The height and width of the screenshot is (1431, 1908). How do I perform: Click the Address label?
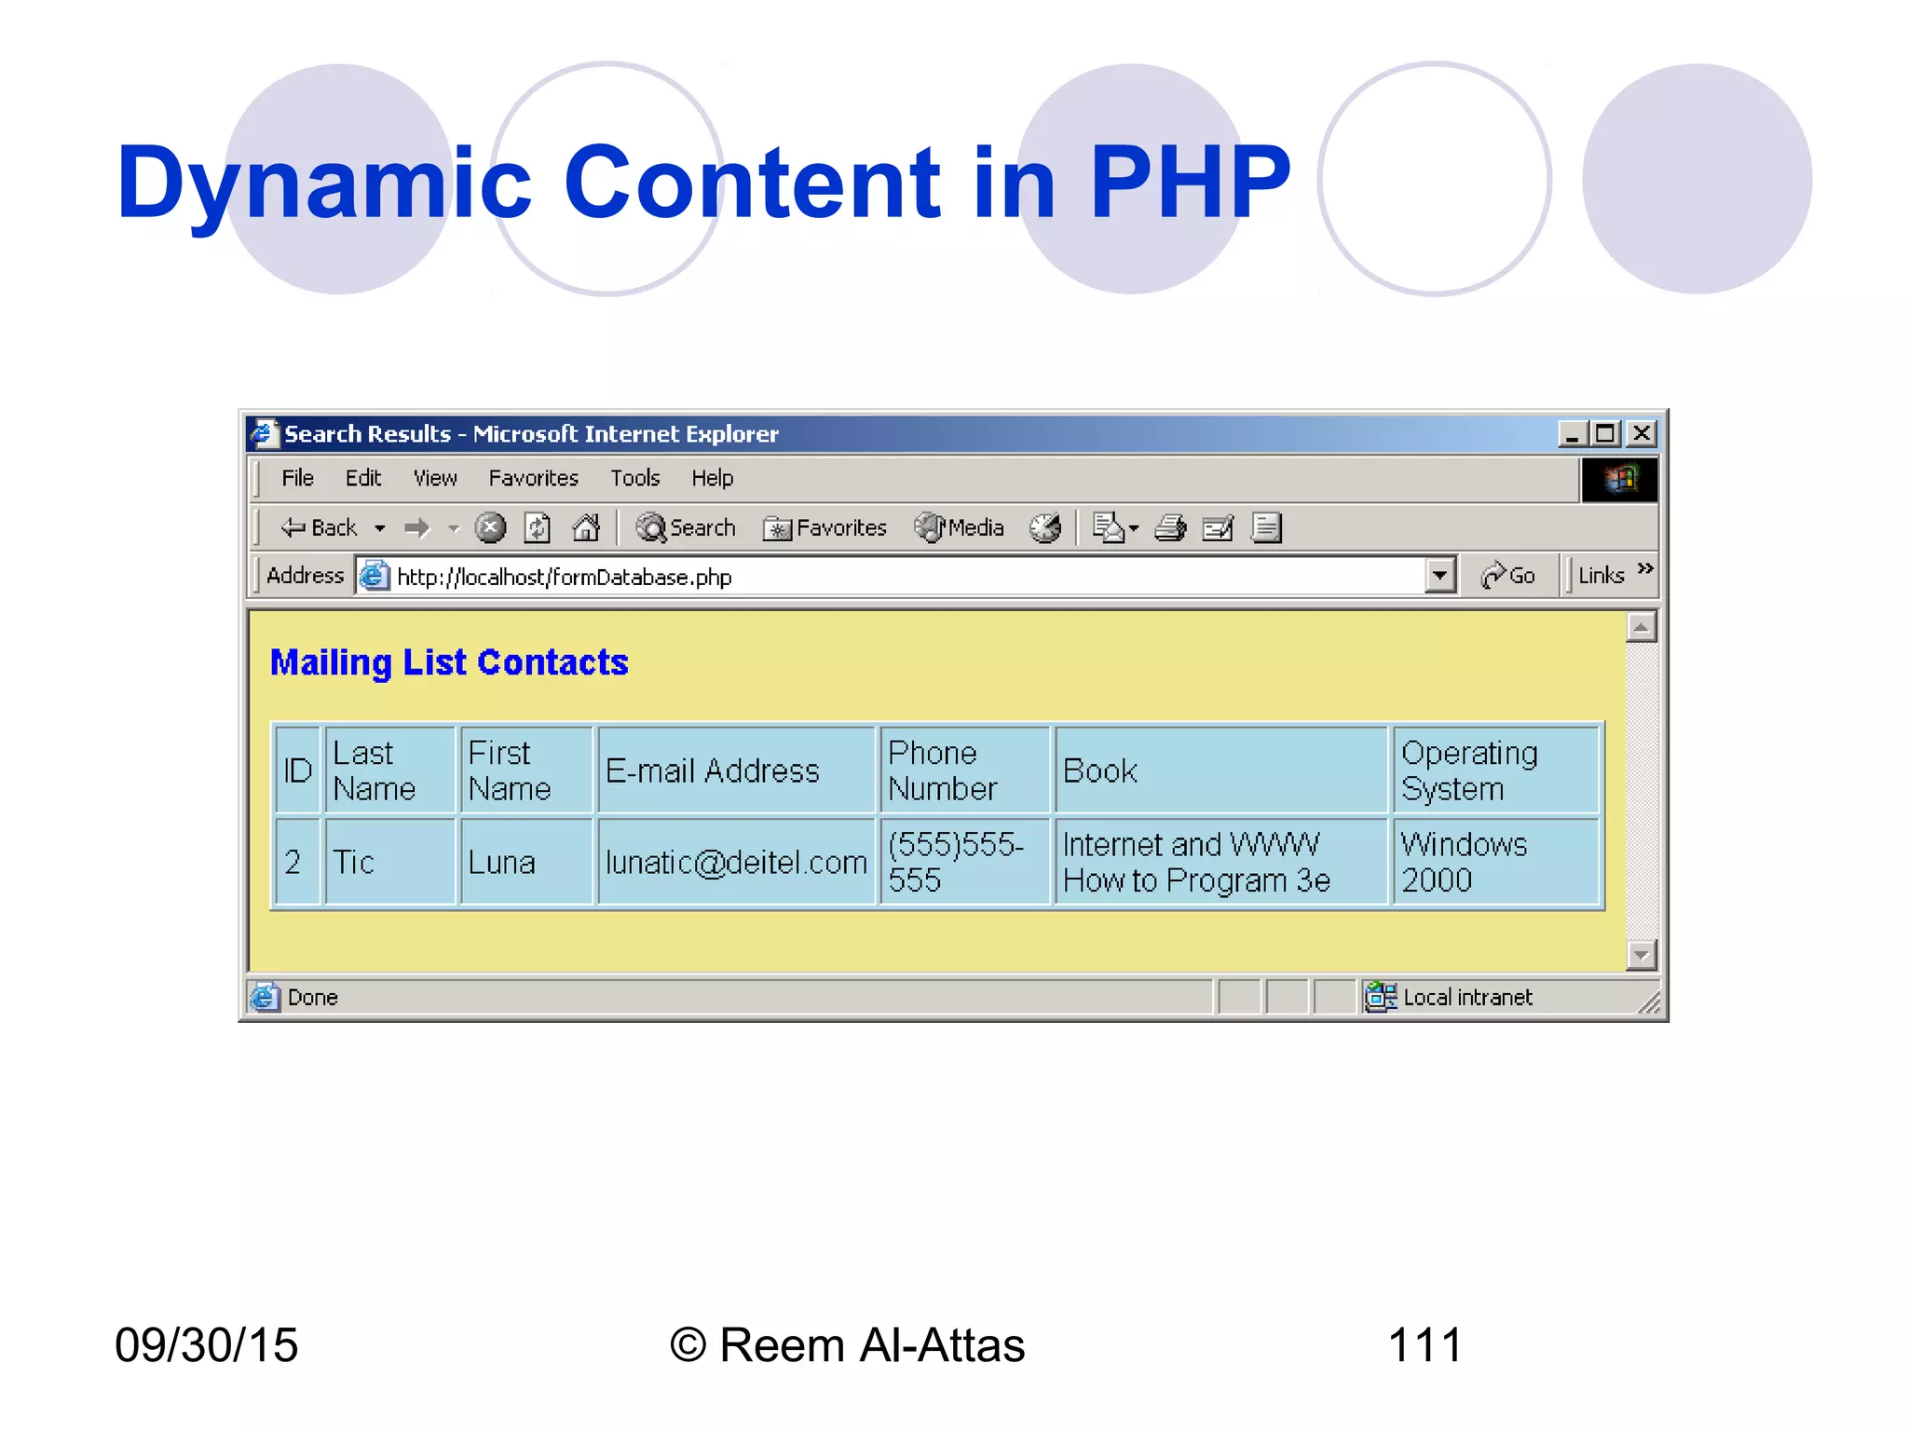(x=305, y=576)
